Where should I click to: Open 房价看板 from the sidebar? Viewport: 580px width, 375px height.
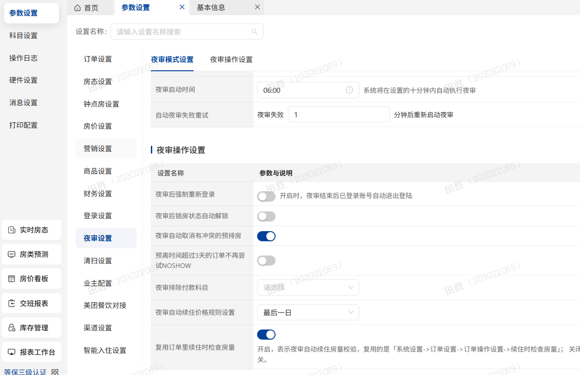(x=11, y=278)
